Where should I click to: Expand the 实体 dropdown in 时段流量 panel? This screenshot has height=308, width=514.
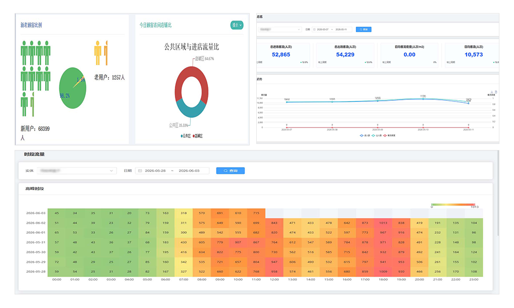point(77,171)
